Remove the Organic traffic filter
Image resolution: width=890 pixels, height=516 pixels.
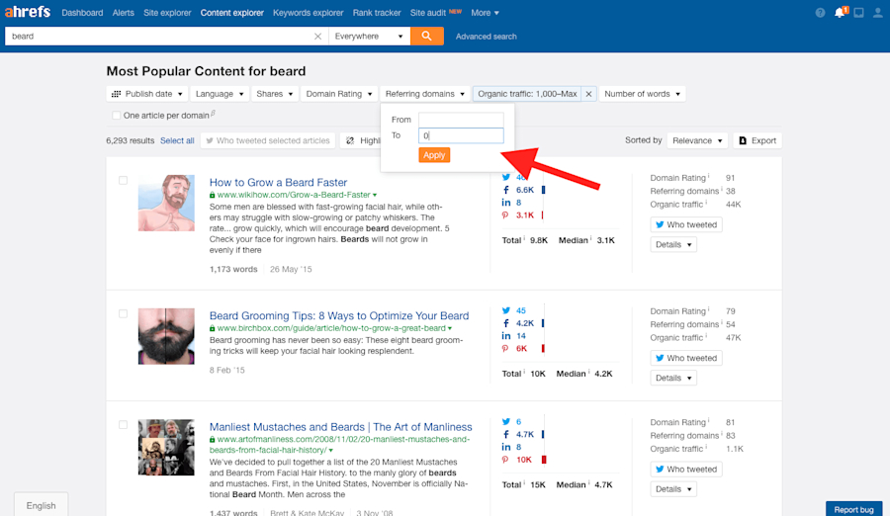588,94
